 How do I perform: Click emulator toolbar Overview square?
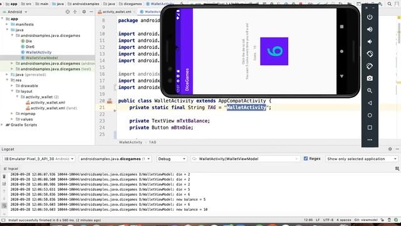370,127
